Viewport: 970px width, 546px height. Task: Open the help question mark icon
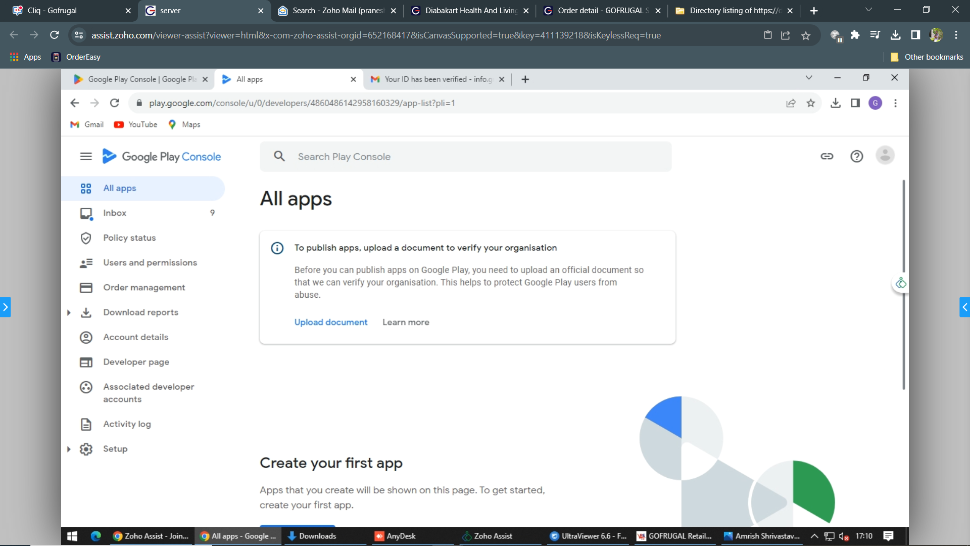(x=856, y=157)
